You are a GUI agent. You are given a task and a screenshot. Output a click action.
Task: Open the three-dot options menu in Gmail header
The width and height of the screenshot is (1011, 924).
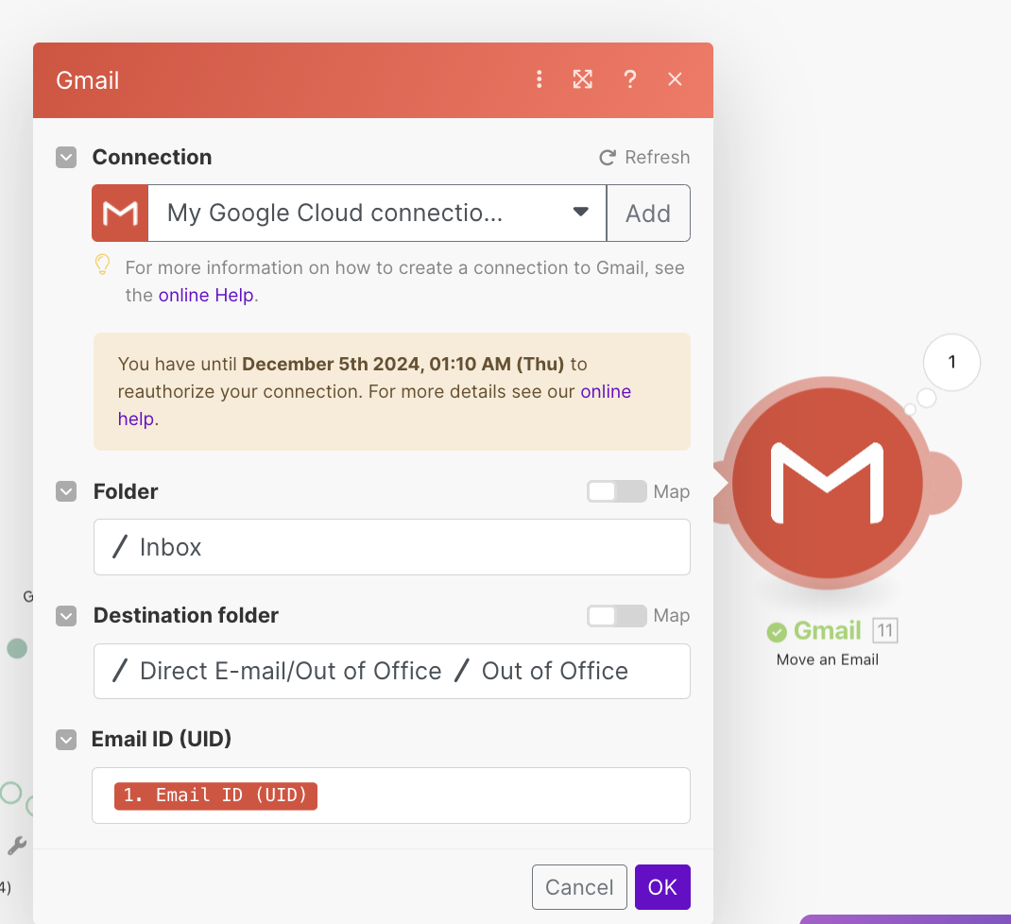tap(539, 79)
